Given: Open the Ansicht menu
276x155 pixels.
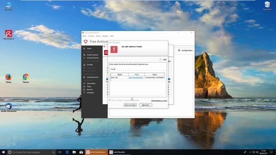Looking at the screenshot, I should coord(91,36).
